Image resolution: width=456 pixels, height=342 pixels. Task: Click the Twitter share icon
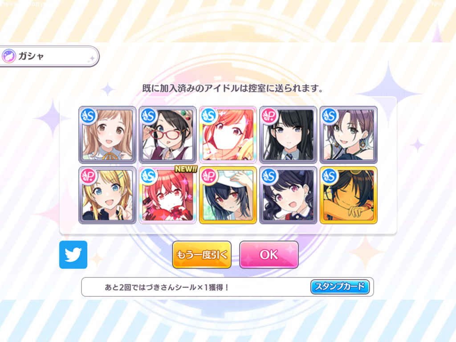(73, 254)
